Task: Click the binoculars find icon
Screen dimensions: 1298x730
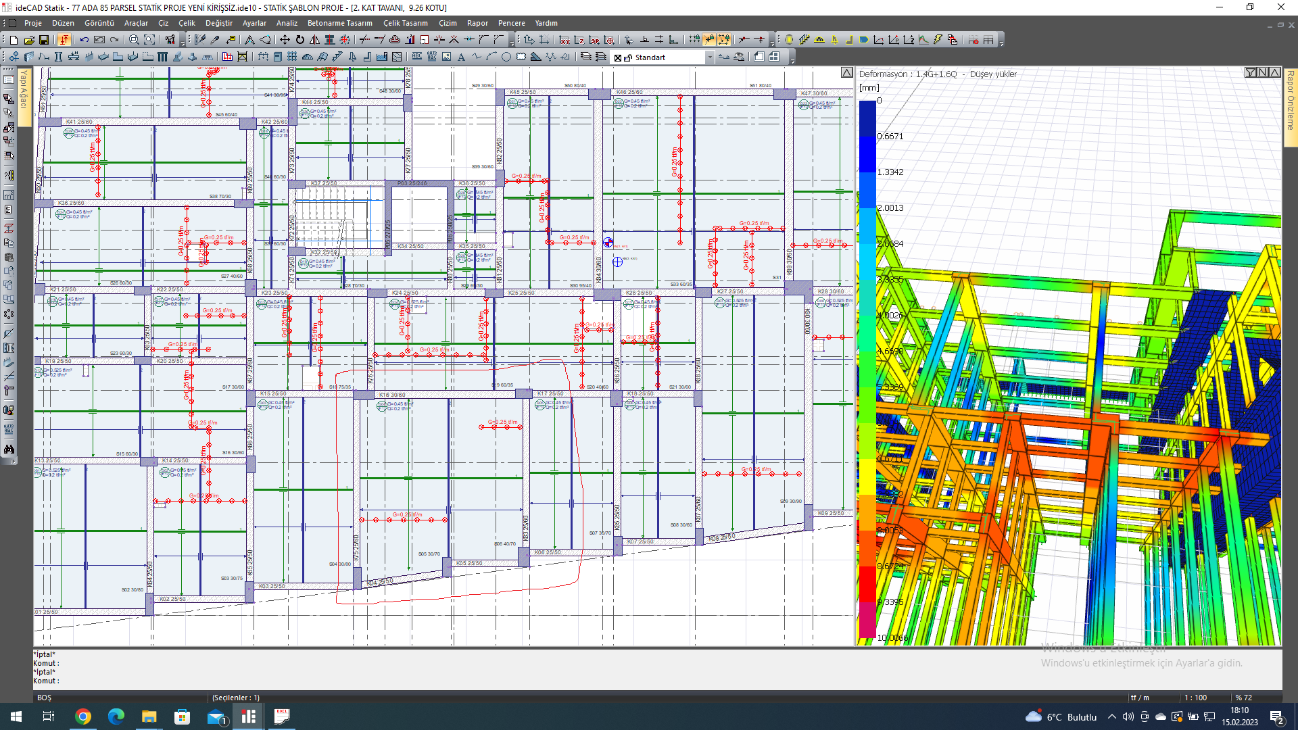Action: 9,449
